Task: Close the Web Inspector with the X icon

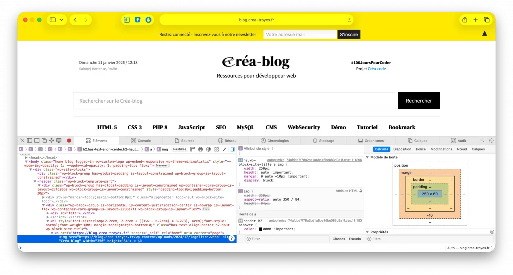Action: pos(22,141)
